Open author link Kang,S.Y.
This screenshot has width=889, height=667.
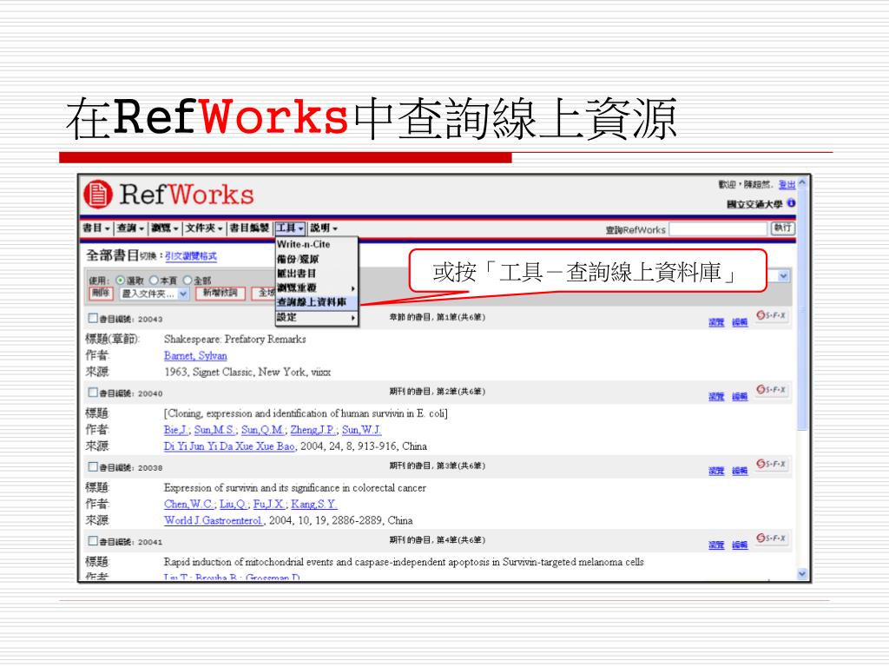point(313,505)
